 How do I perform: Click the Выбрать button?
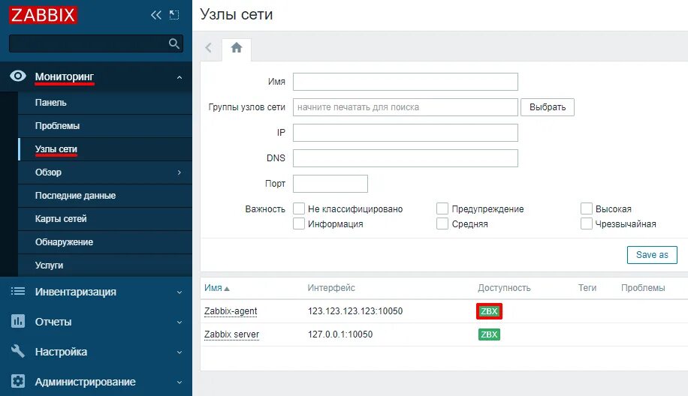pos(547,107)
